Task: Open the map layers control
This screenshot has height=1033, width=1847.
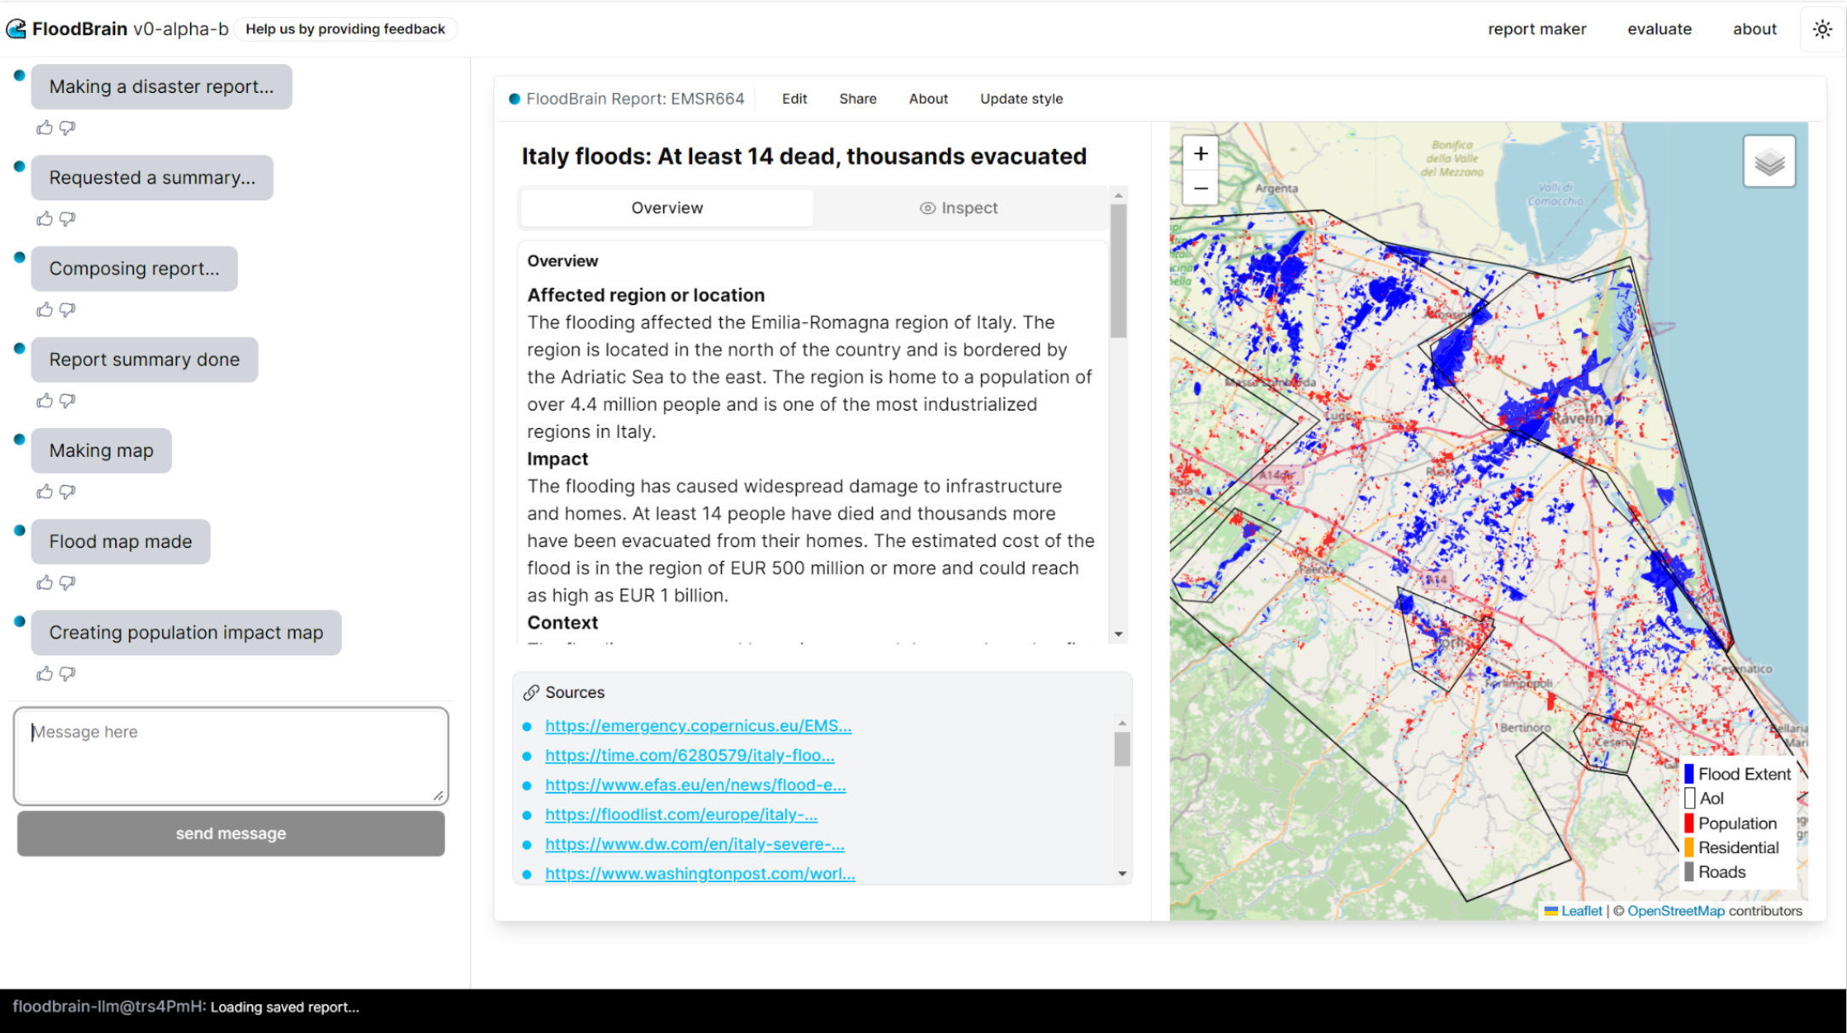Action: coord(1769,161)
